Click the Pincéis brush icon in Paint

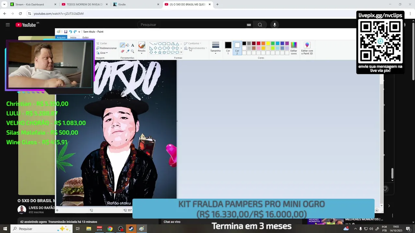tap(142, 45)
